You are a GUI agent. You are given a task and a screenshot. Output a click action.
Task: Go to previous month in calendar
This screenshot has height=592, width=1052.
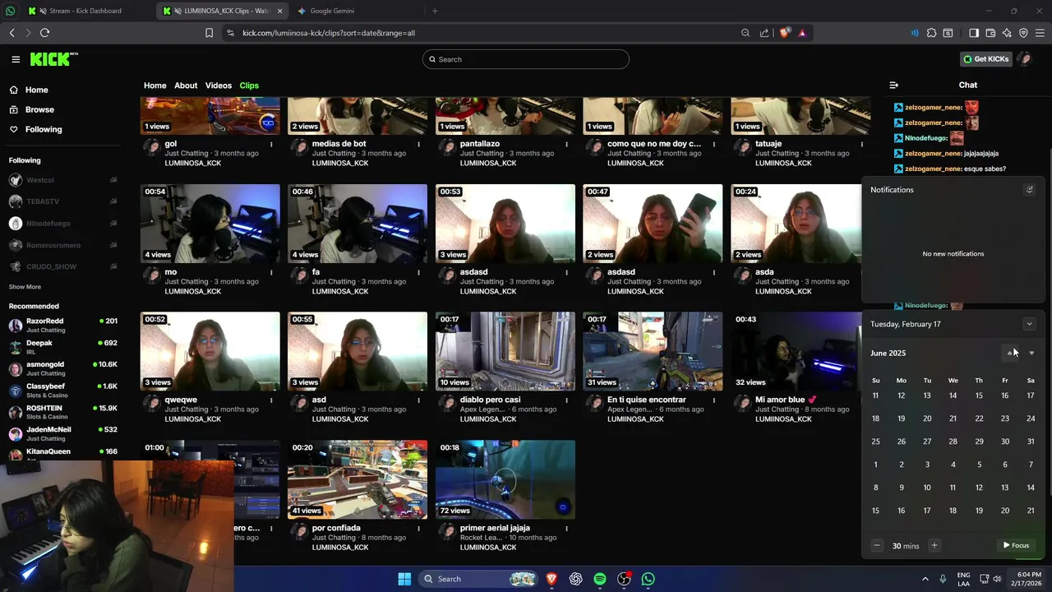1011,353
